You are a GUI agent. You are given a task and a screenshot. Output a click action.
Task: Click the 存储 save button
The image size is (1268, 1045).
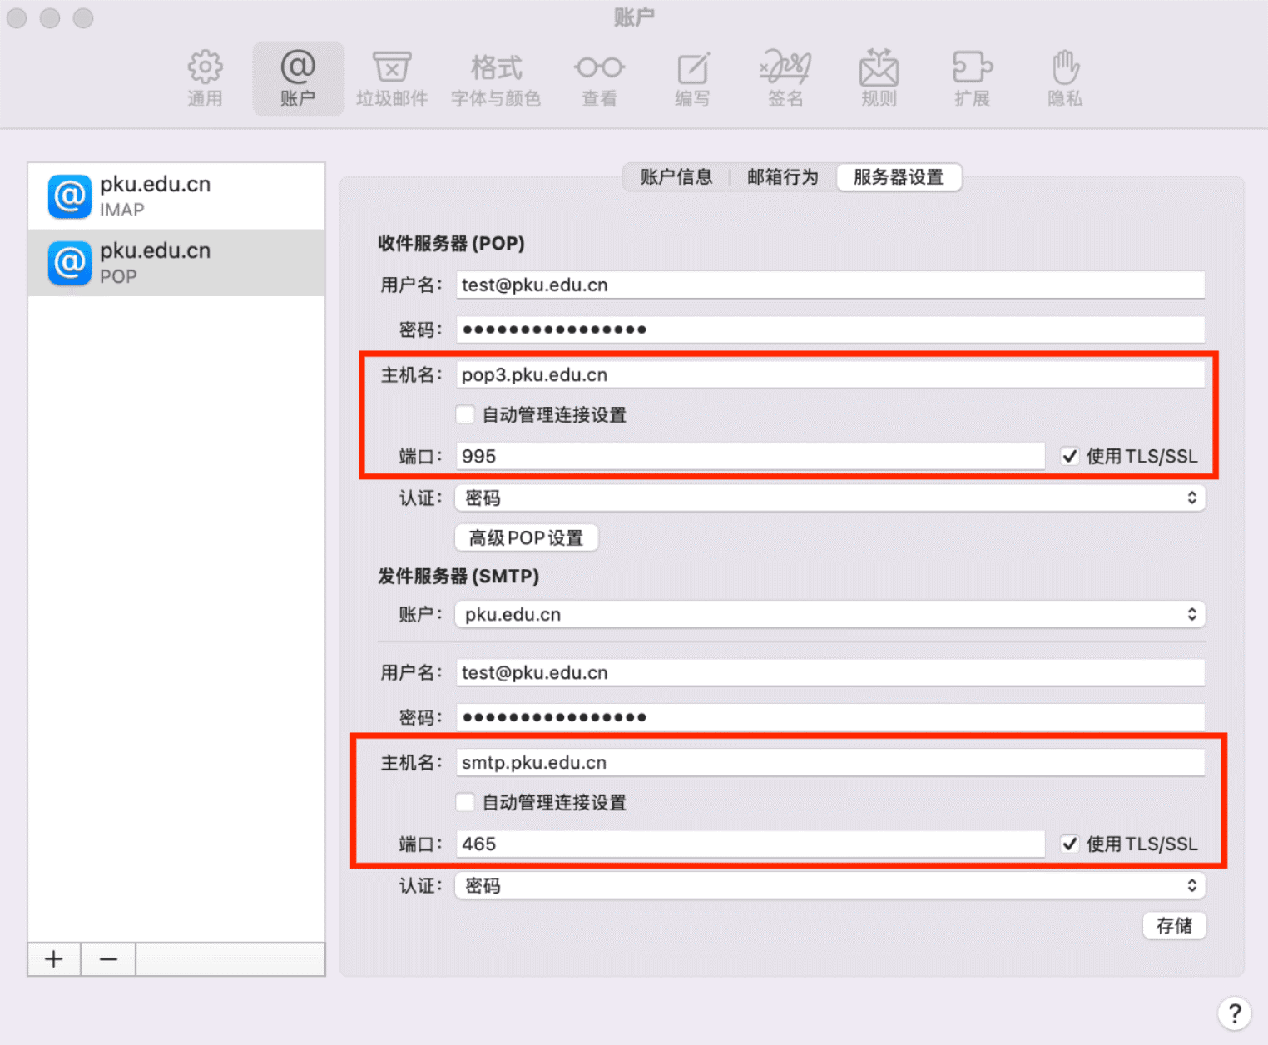pos(1174,925)
